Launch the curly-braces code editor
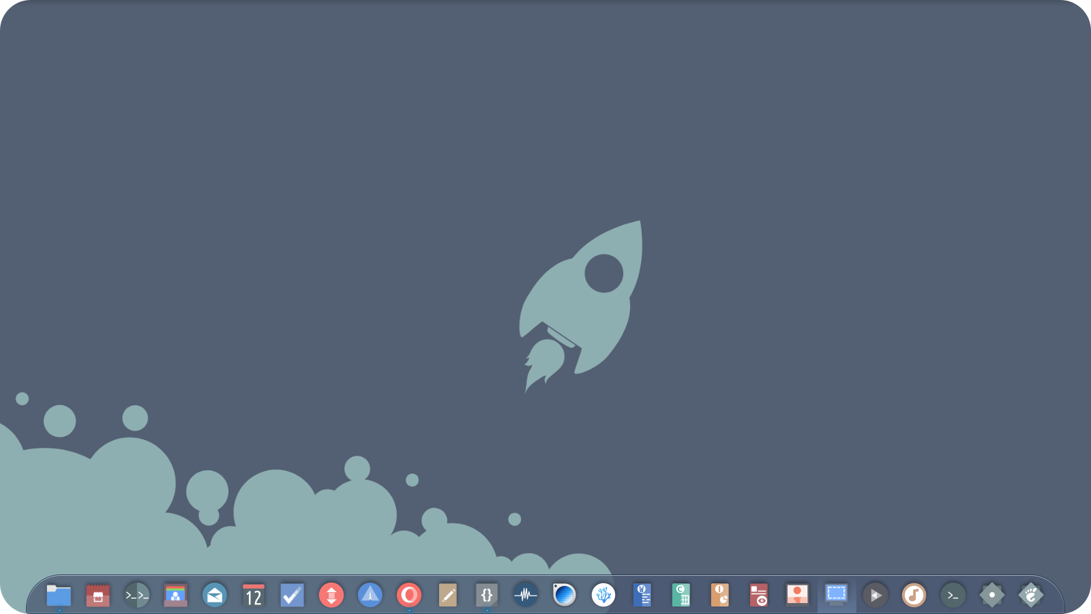The height and width of the screenshot is (614, 1091). (x=487, y=596)
